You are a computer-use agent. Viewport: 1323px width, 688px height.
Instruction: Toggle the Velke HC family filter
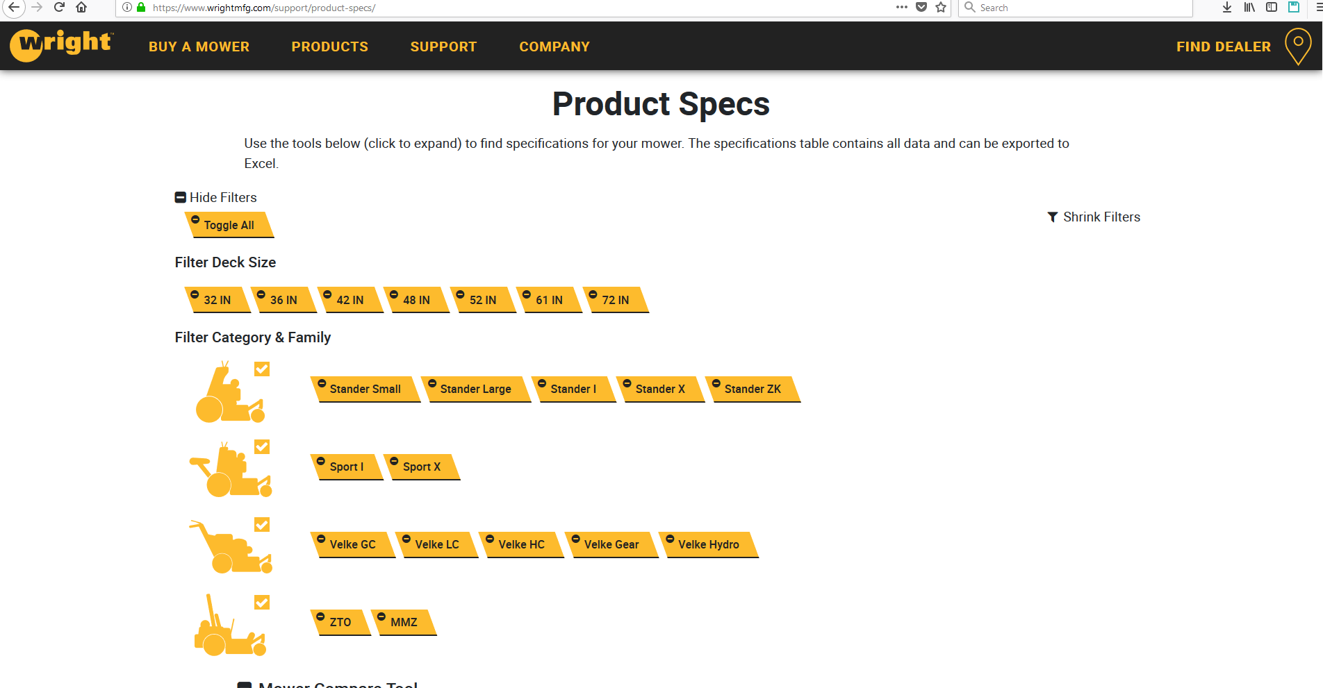pos(522,544)
